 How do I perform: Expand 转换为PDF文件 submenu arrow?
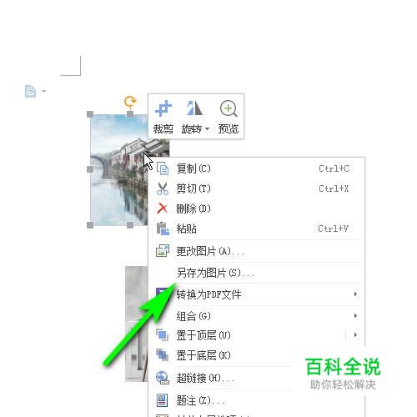(355, 294)
